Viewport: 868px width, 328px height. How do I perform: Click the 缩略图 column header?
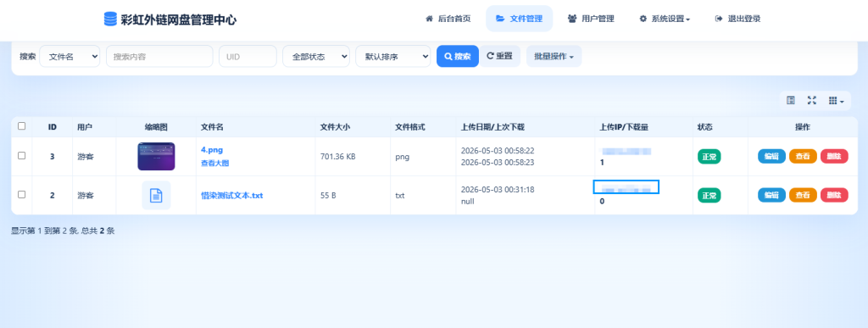pos(156,127)
